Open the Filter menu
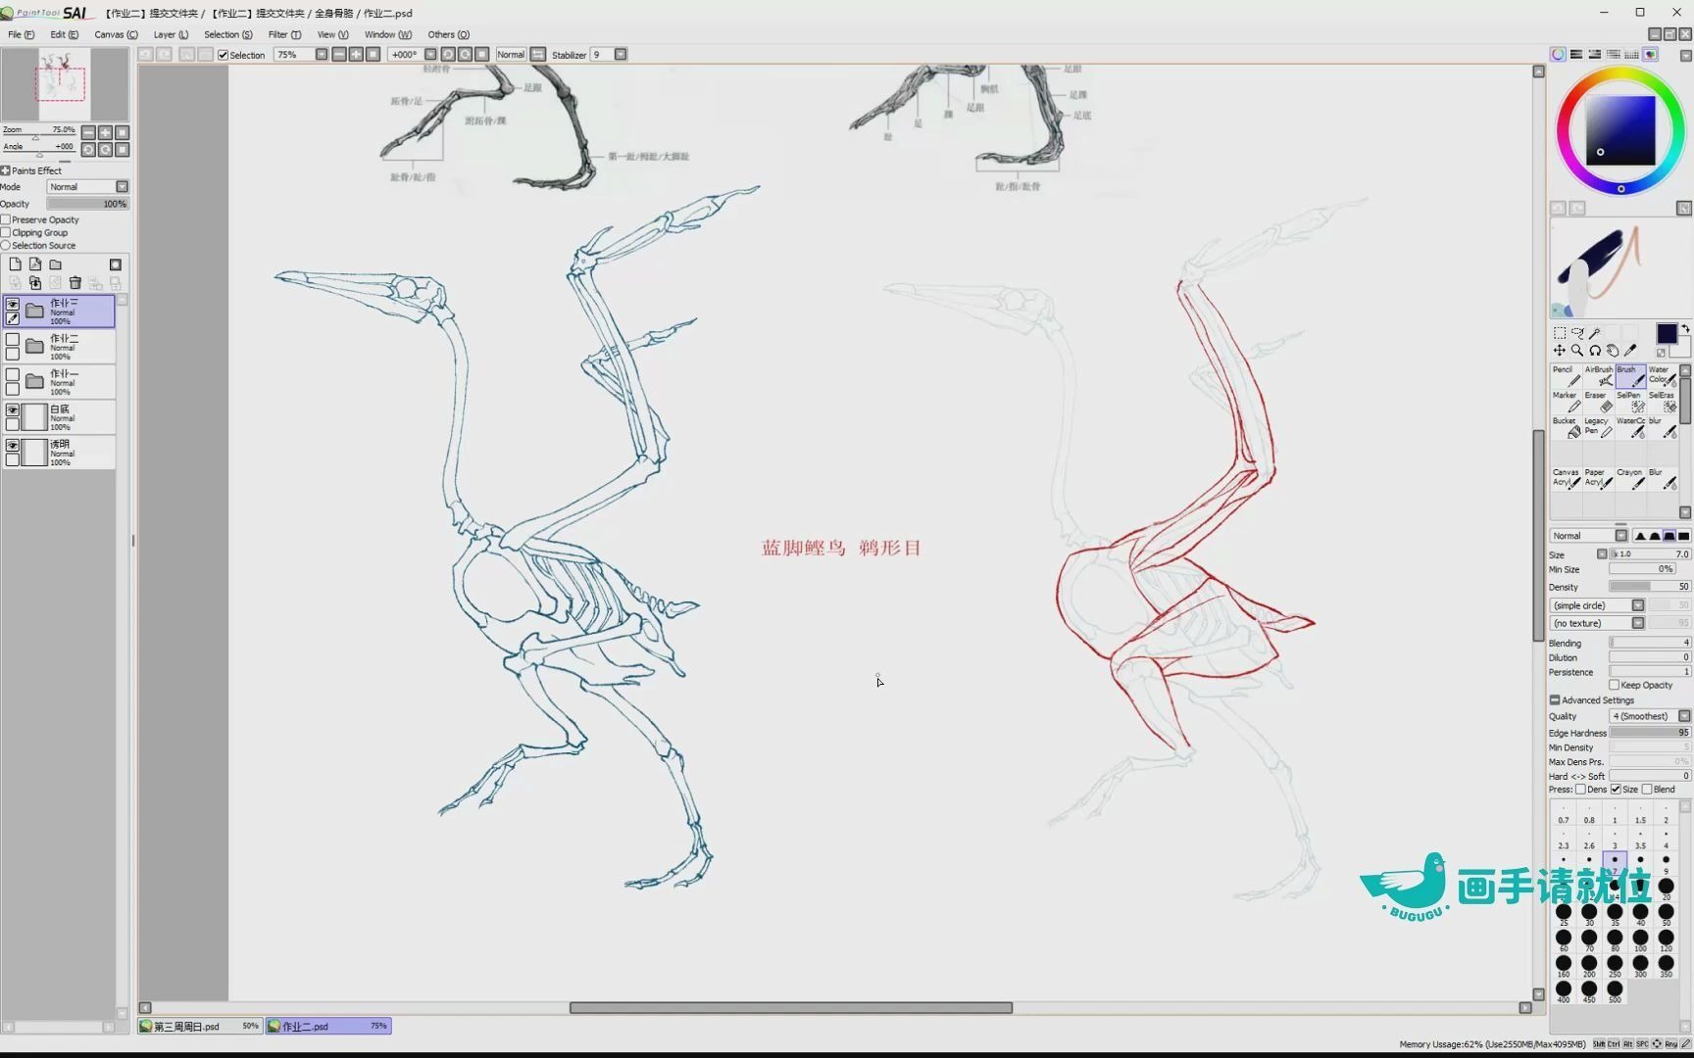 click(x=284, y=34)
